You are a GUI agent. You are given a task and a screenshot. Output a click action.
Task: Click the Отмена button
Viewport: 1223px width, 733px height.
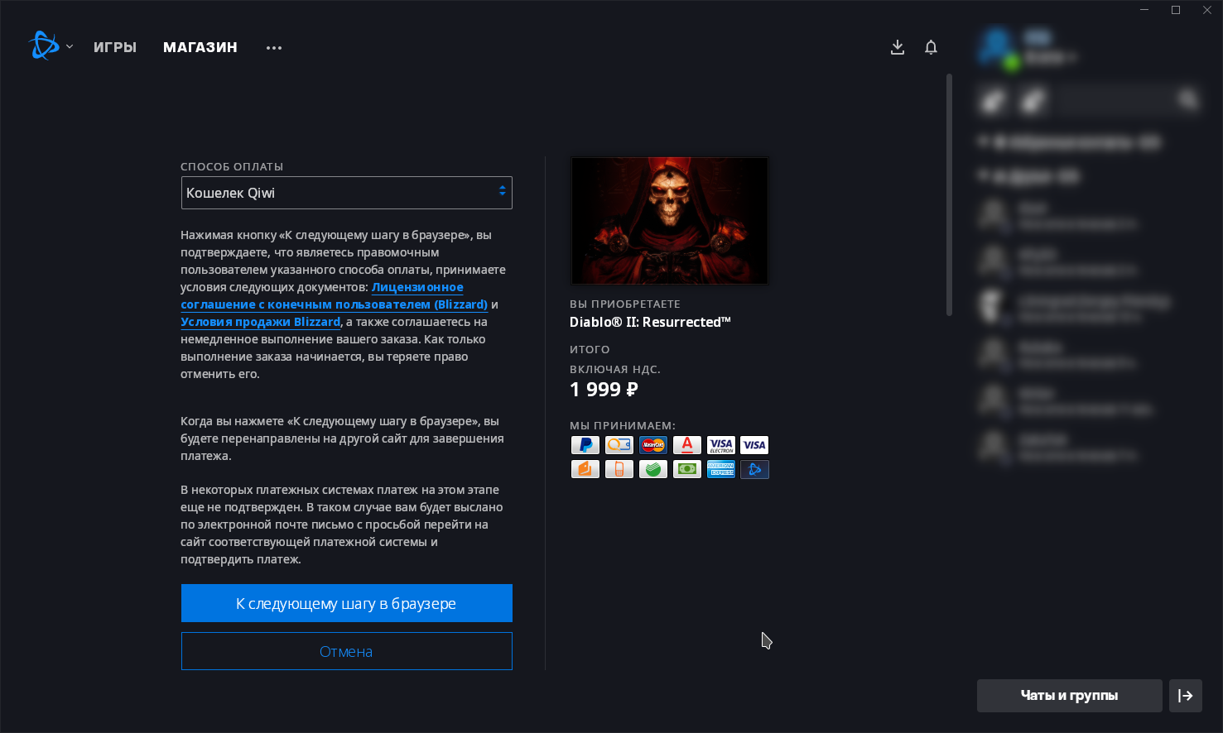pyautogui.click(x=347, y=651)
